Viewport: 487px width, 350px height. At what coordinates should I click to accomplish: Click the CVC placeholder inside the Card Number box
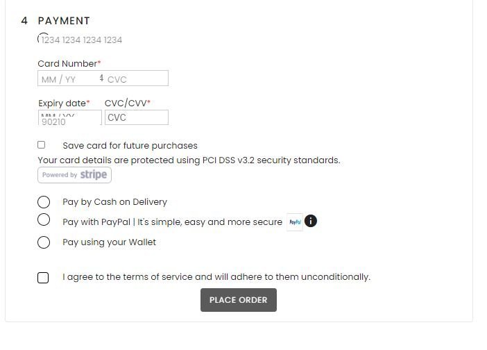point(117,80)
